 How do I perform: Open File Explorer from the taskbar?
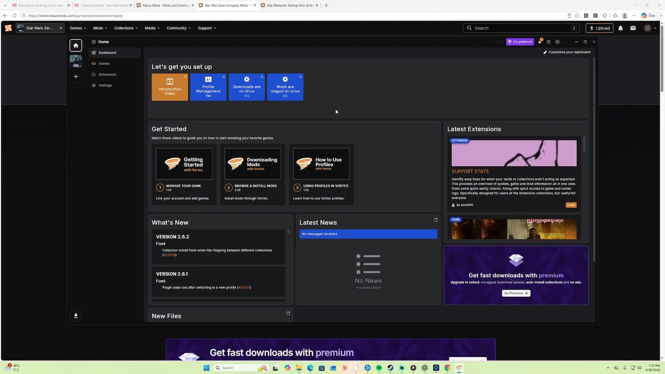click(x=299, y=368)
